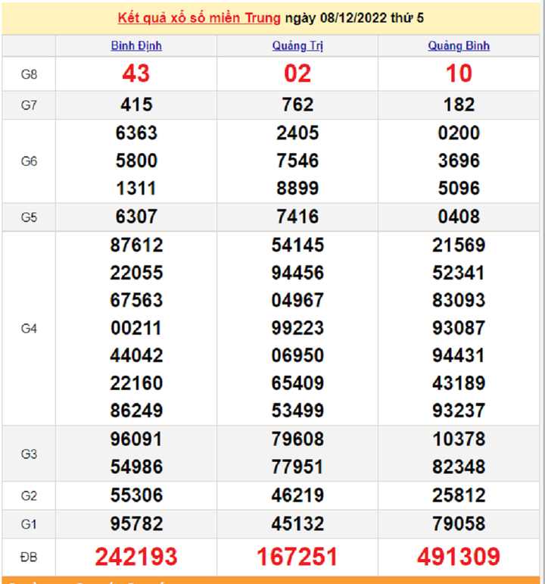Screen dimensions: 545x584
Task: Click the red G8 number 10
Action: (459, 73)
